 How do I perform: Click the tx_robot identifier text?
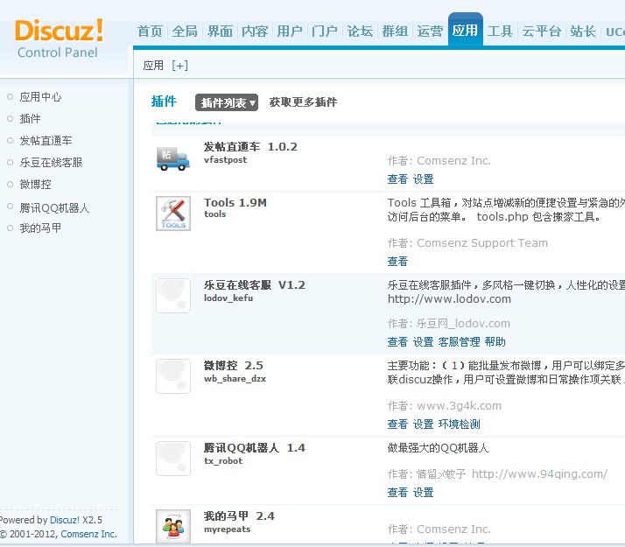(223, 461)
